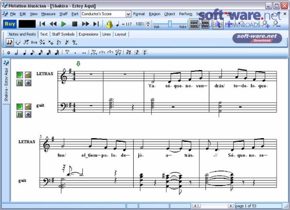Open the Format menu

[139, 14]
